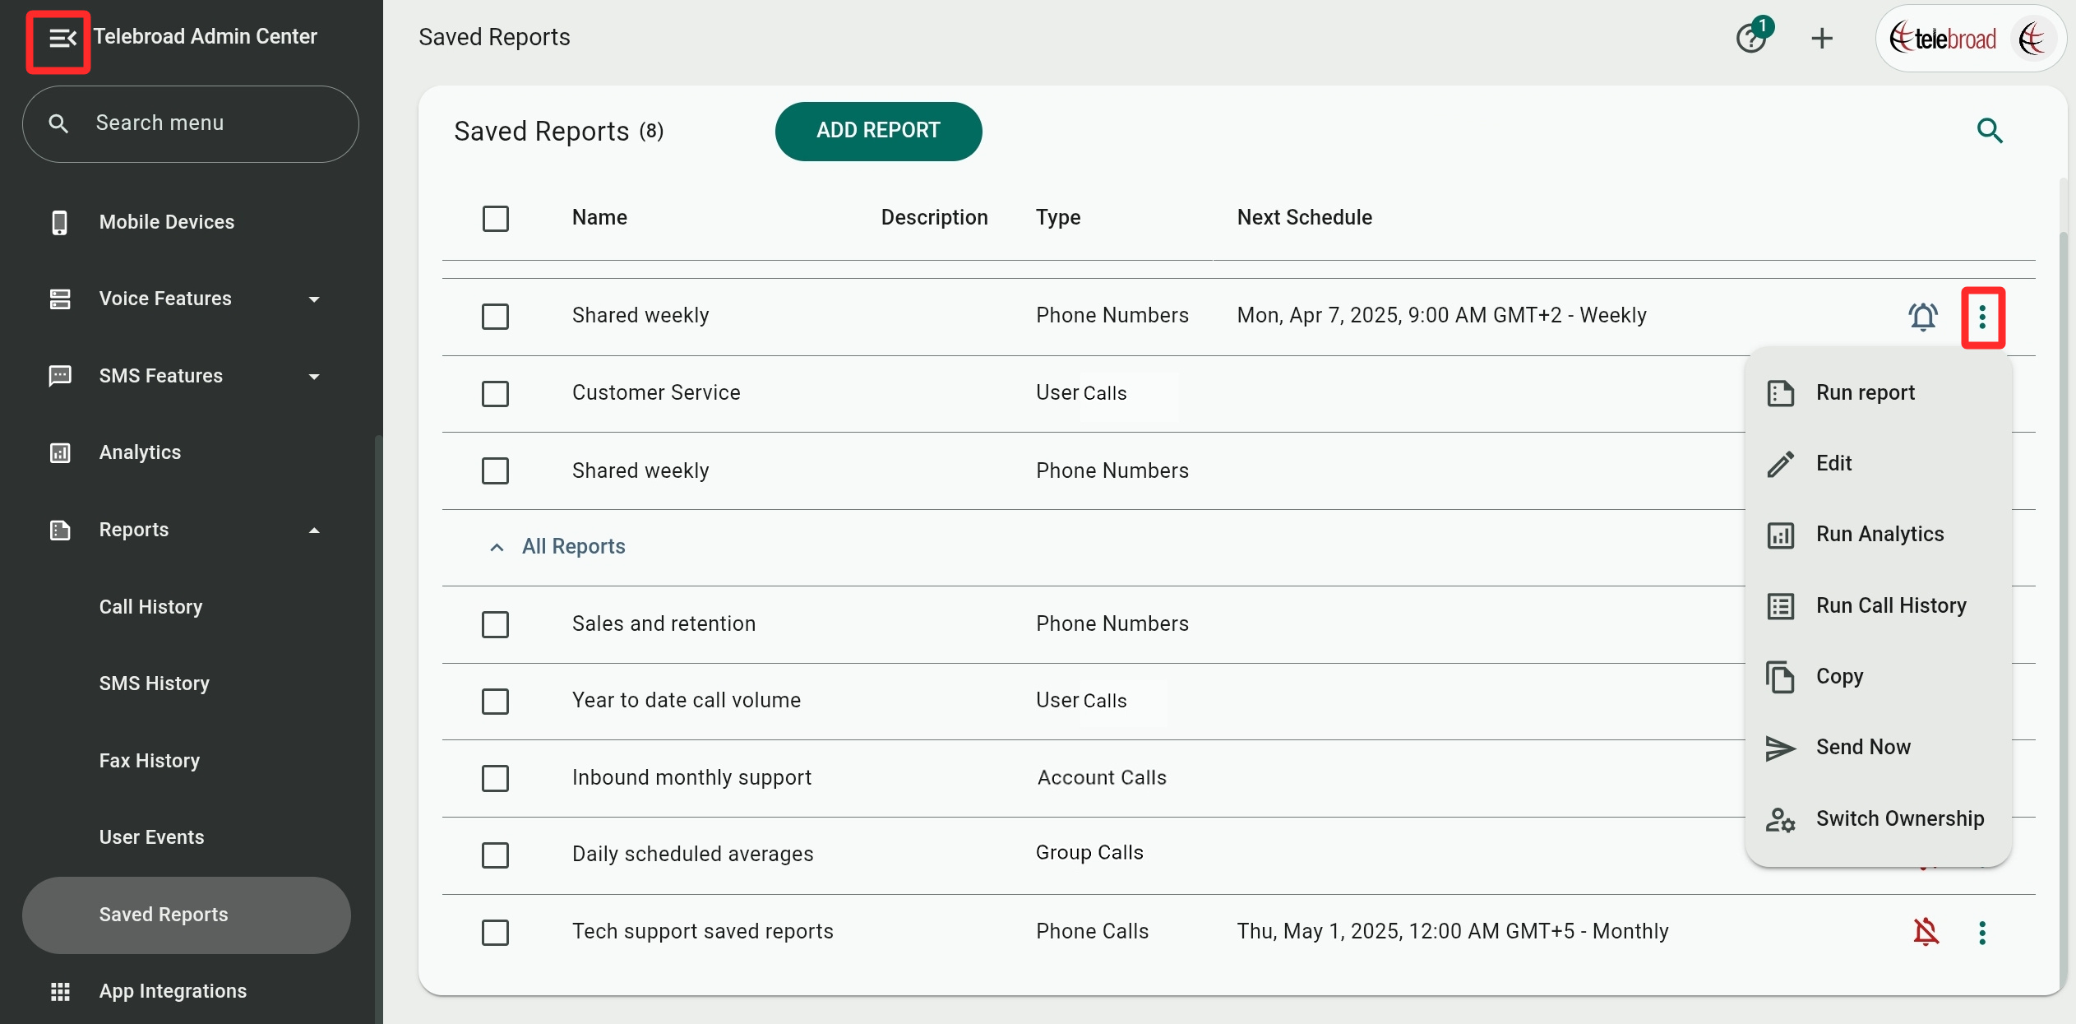This screenshot has height=1024, width=2076.
Task: Click the help question mark icon
Action: pos(1750,38)
